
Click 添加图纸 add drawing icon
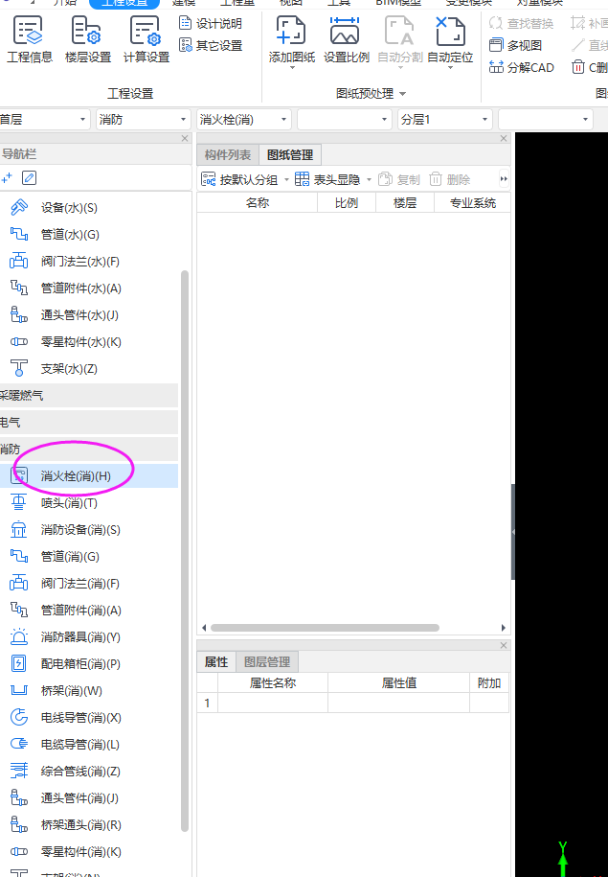point(291,32)
